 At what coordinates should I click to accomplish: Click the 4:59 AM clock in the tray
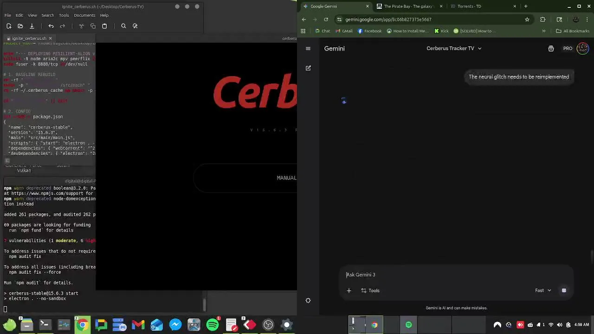point(581,325)
